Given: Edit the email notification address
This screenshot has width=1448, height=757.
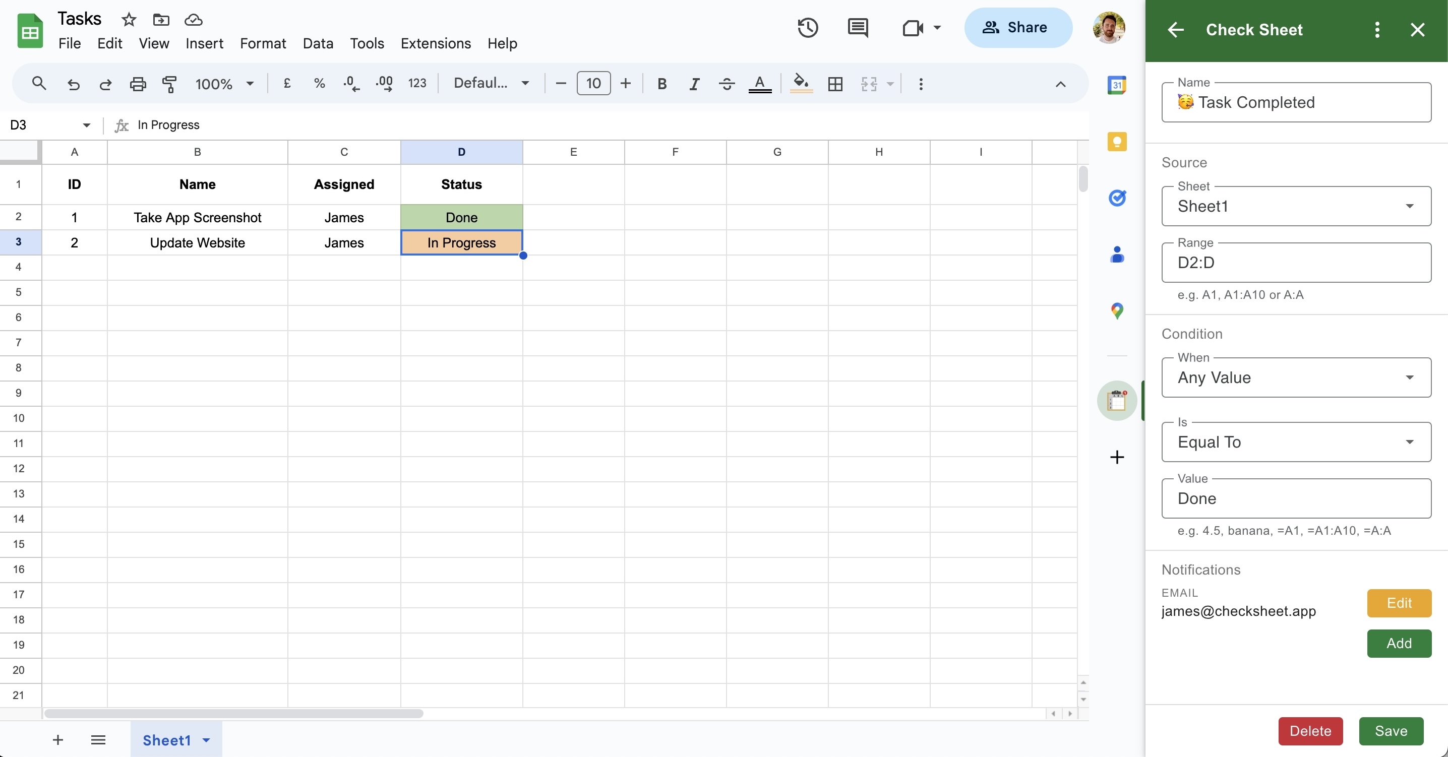Looking at the screenshot, I should tap(1399, 603).
